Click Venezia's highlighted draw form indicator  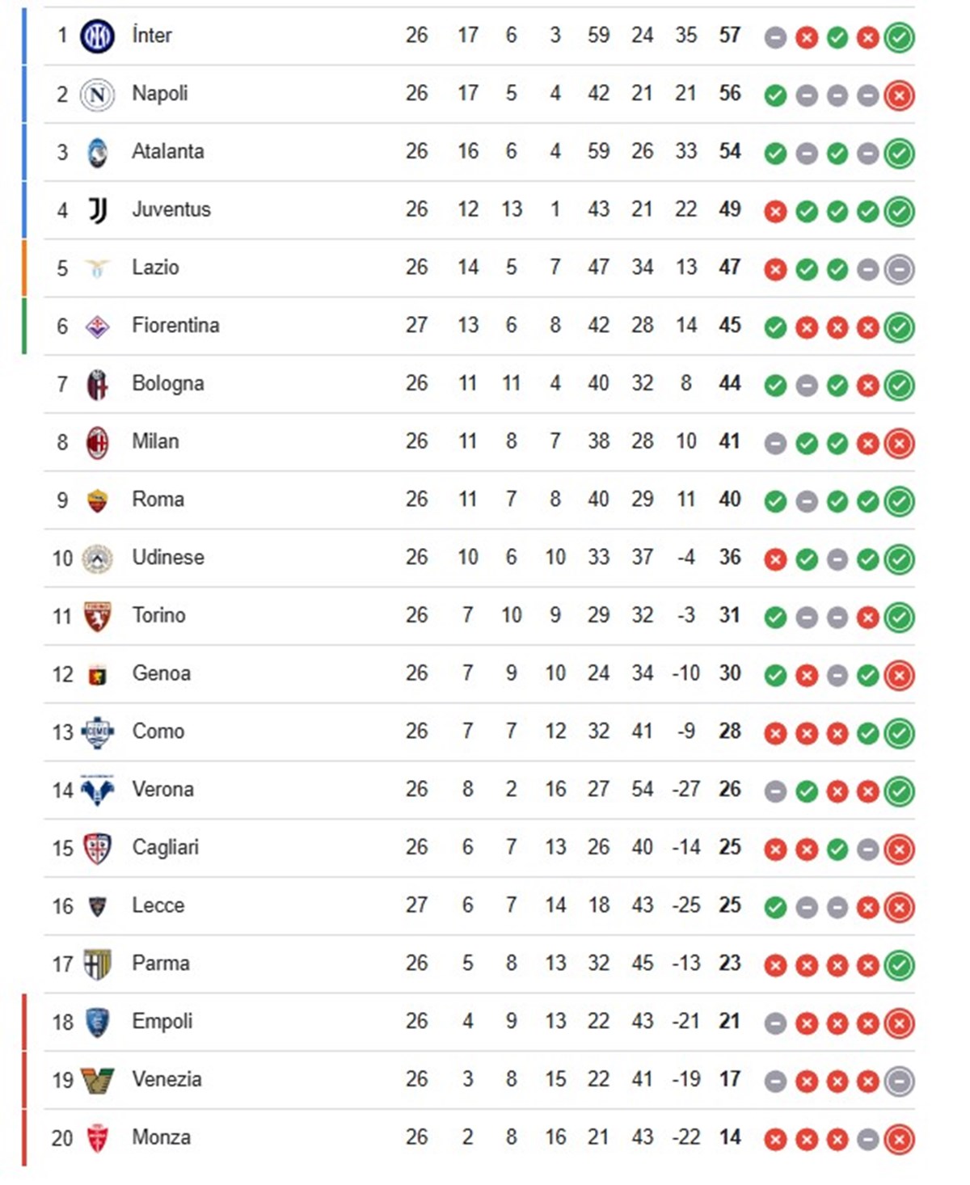click(899, 1082)
